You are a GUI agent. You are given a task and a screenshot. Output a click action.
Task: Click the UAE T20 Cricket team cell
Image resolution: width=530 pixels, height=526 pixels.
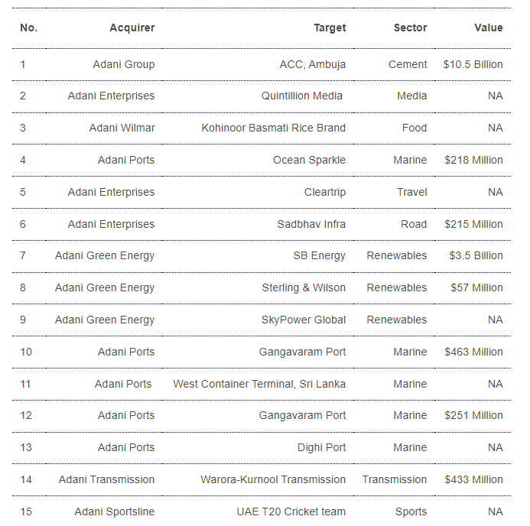pos(291,511)
